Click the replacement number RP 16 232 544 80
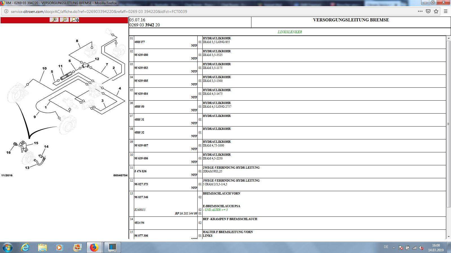The height and width of the screenshot is (253, 451). (186, 213)
